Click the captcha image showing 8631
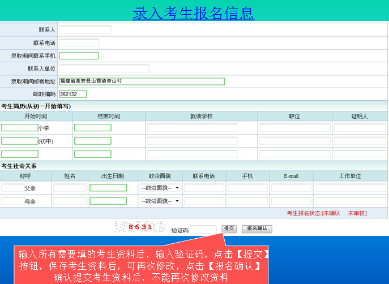Viewport: 389px width, 284px height. (134, 227)
